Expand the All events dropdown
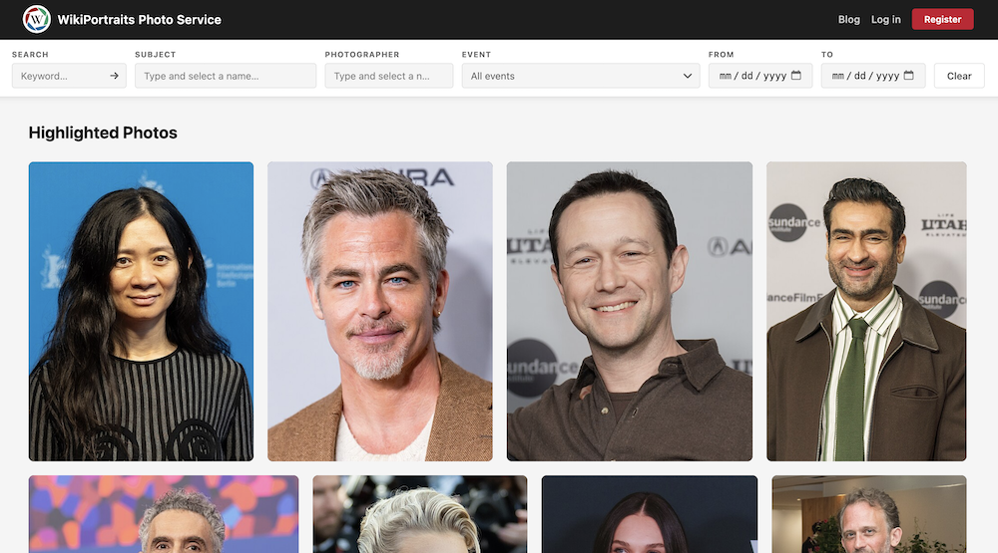 point(581,76)
